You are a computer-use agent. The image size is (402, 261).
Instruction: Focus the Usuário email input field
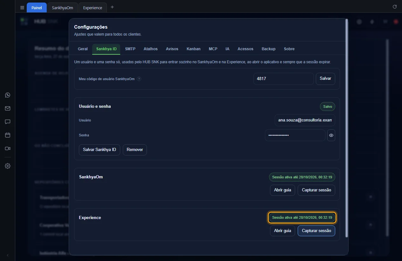pyautogui.click(x=305, y=120)
